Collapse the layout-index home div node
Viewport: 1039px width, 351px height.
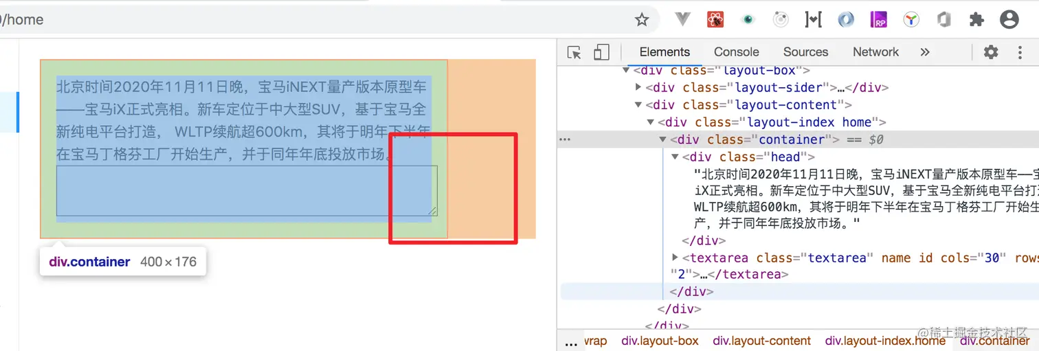651,122
